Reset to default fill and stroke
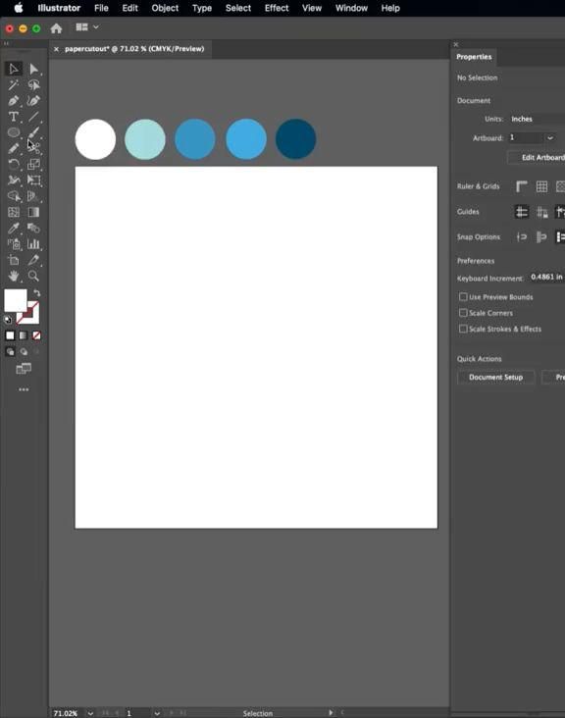 8,320
